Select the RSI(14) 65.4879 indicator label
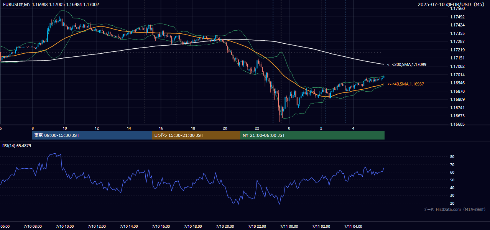Screen dimensions: 490x230 point(17,146)
